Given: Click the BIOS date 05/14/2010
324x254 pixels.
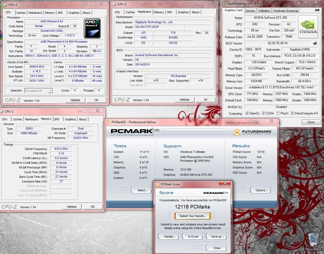Looking at the screenshot, I should [x=173, y=64].
